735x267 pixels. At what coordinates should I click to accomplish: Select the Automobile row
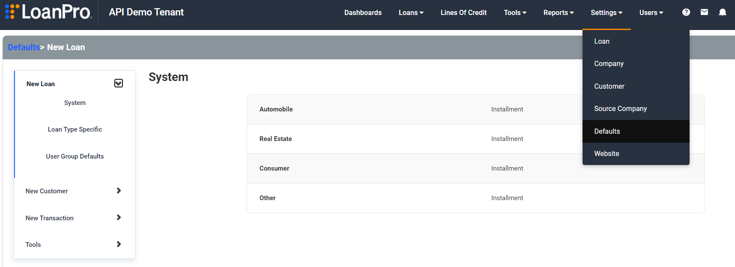pyautogui.click(x=475, y=109)
